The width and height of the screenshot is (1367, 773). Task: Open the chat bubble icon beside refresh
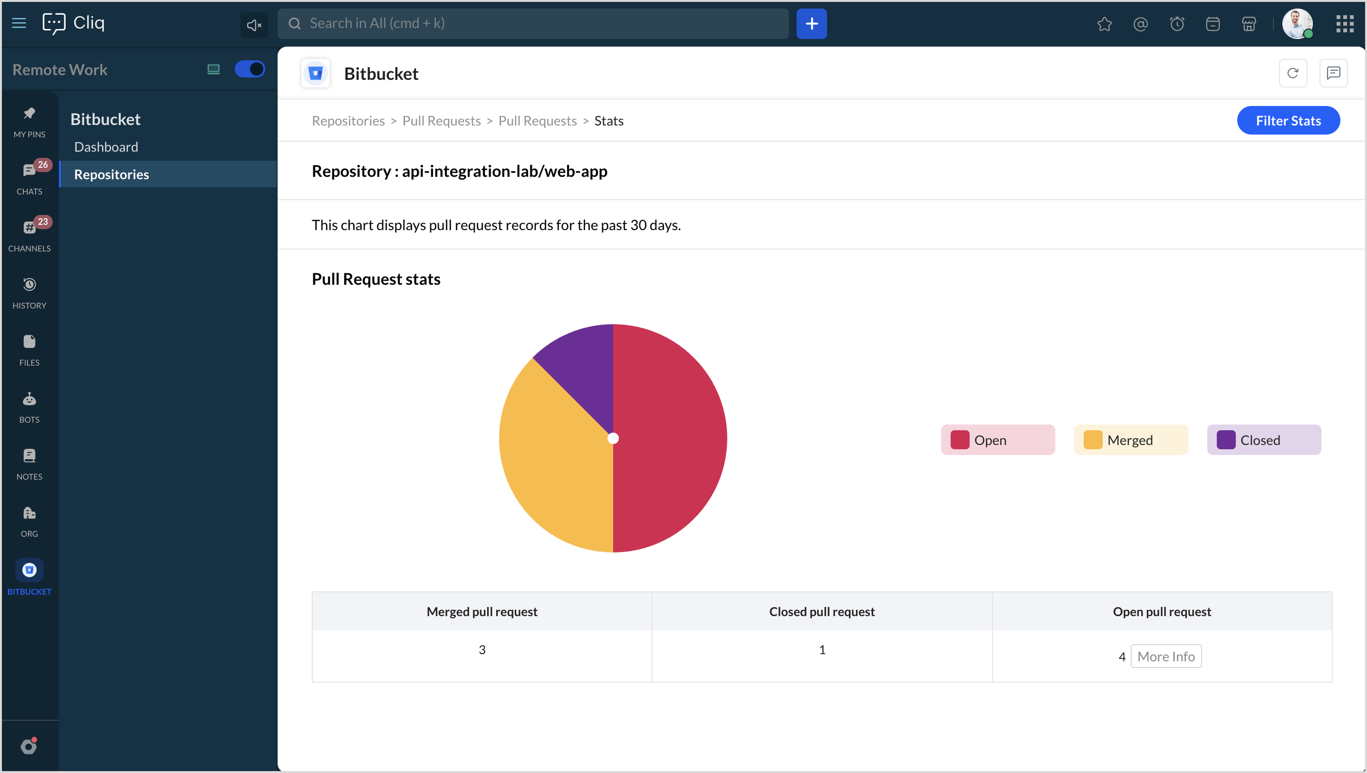[x=1333, y=73]
